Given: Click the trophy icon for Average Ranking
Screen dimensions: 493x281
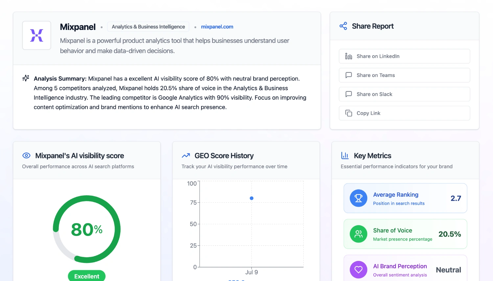Looking at the screenshot, I should 358,198.
